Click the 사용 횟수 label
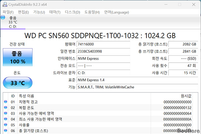 (159, 66)
